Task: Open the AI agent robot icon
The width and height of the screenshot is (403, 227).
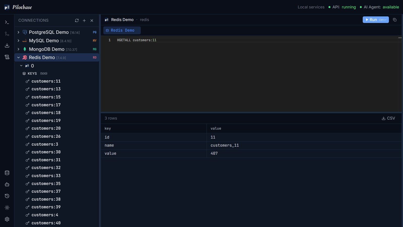Action: coord(7,184)
